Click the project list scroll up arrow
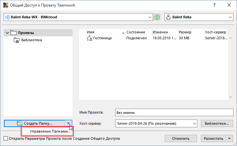The image size is (237, 146). [230, 38]
